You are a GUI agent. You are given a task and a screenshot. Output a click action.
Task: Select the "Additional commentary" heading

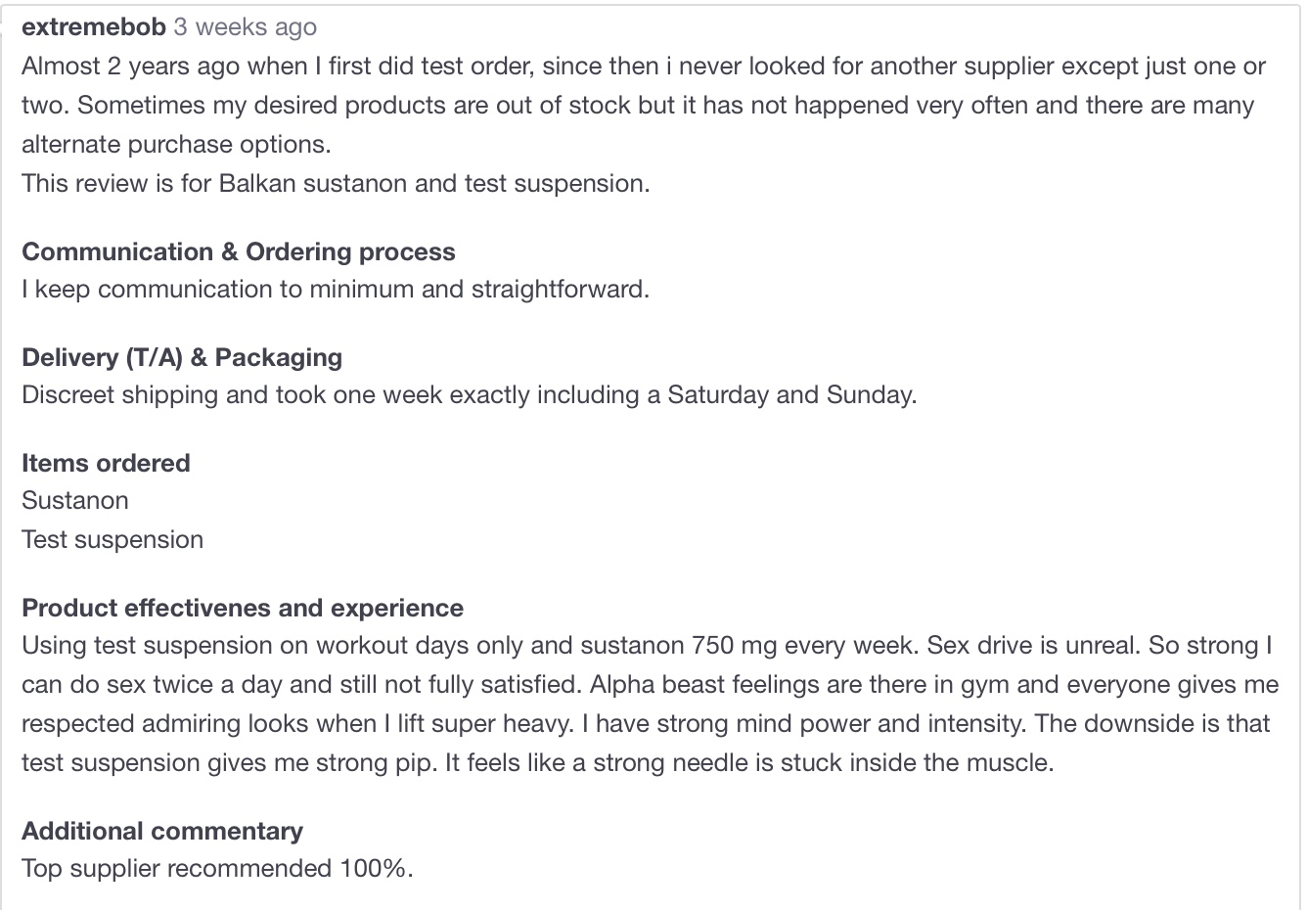162,831
